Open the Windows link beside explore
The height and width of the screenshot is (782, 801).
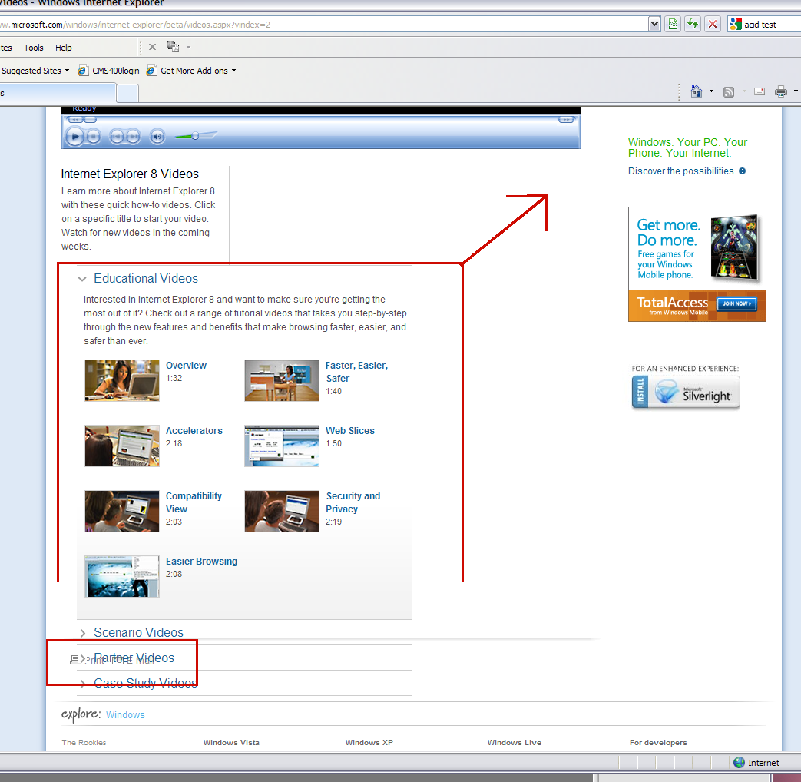pyautogui.click(x=125, y=715)
